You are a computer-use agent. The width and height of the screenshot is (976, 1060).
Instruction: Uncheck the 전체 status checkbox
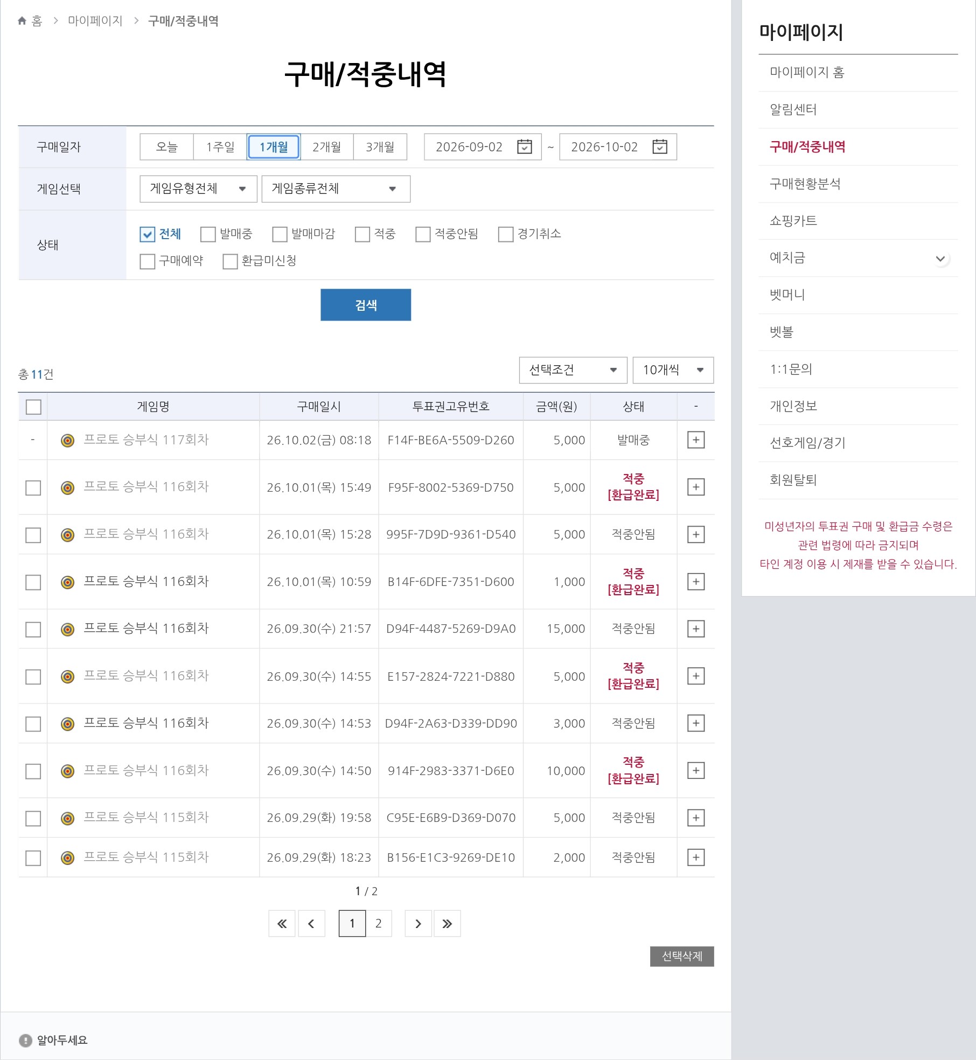tap(147, 234)
